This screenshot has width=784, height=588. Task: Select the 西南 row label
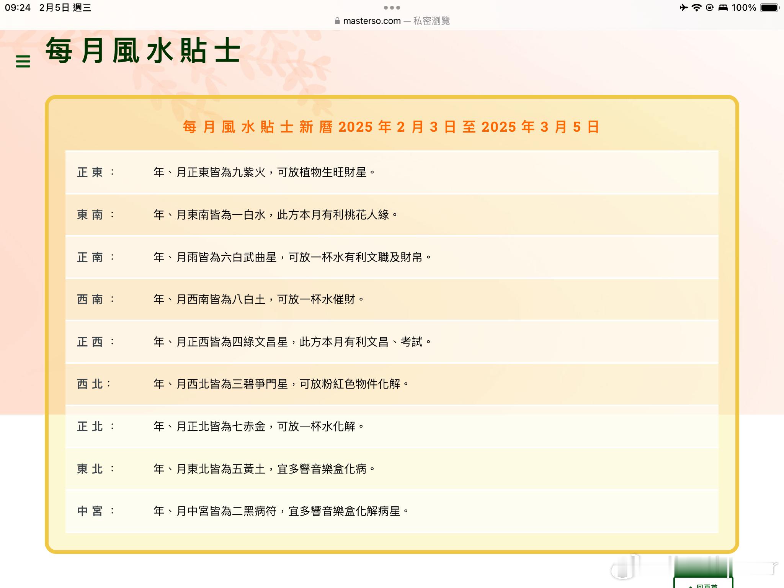(x=96, y=299)
